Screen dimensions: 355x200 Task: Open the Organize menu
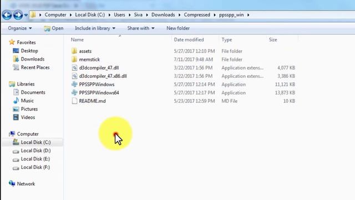pyautogui.click(x=20, y=28)
